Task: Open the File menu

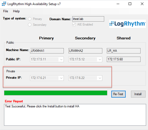Action: [6, 11]
